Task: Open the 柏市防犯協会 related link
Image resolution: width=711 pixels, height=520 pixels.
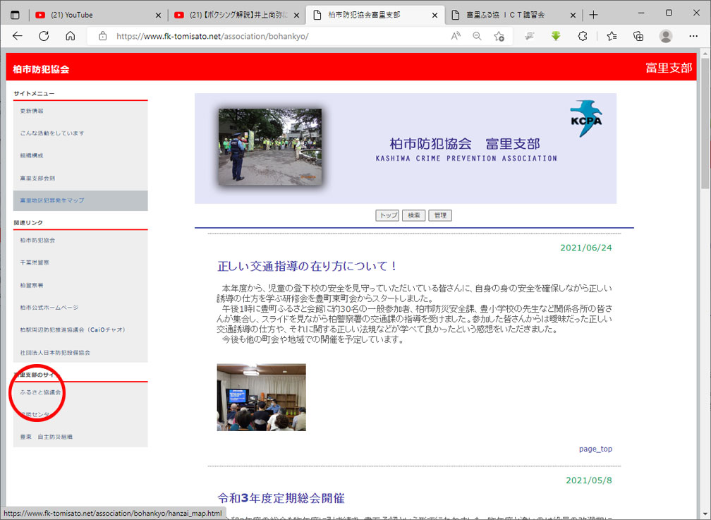Action: click(x=37, y=240)
